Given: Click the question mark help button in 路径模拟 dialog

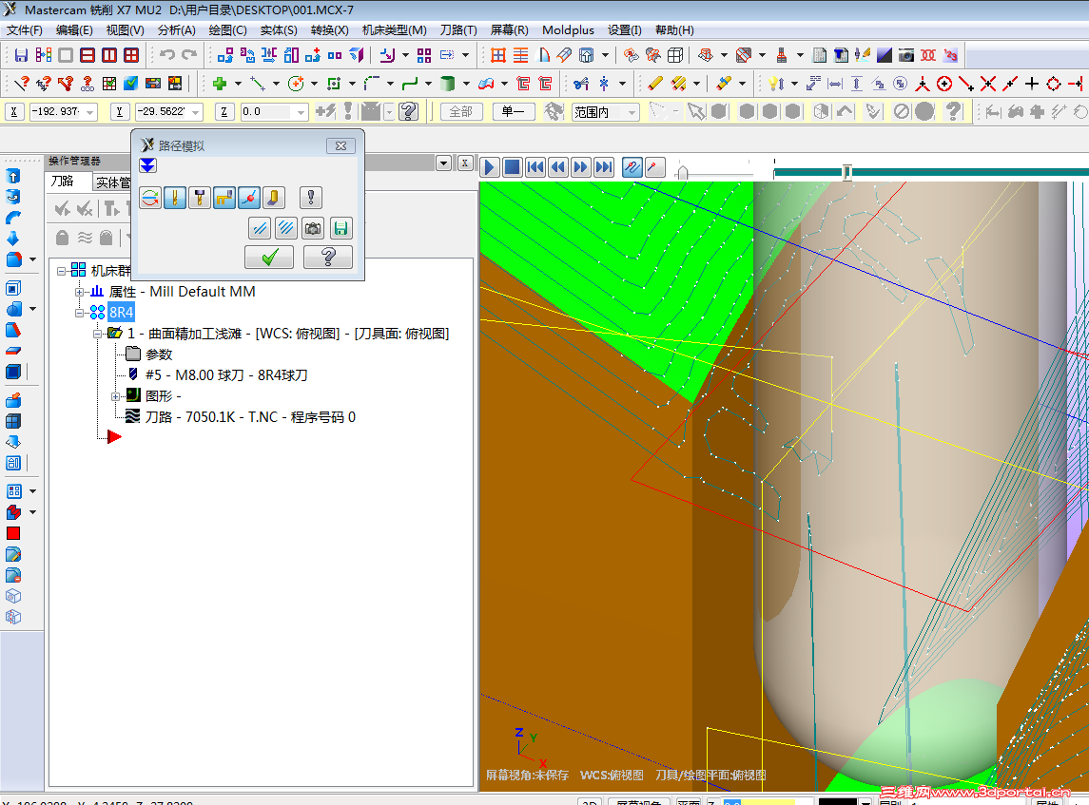Looking at the screenshot, I should [x=328, y=258].
